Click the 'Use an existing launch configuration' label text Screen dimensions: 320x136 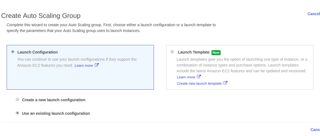tap(56, 114)
